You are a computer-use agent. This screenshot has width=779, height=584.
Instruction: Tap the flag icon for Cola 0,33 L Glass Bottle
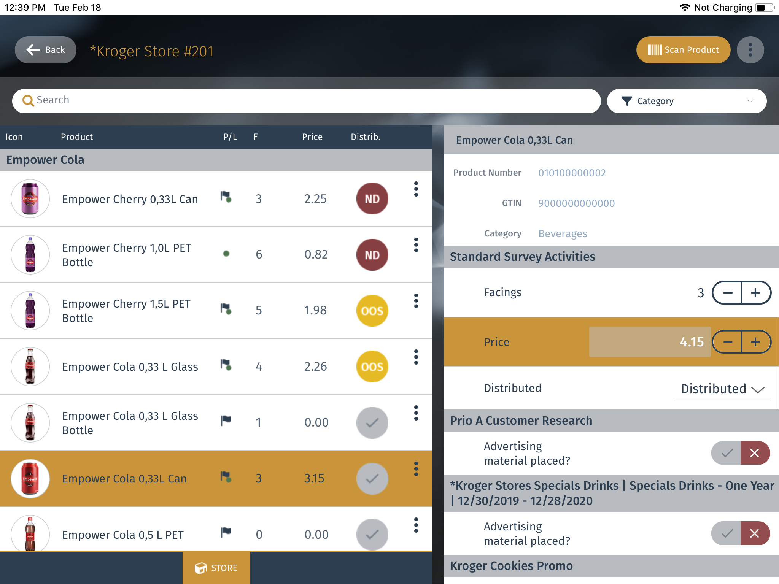pos(226,421)
